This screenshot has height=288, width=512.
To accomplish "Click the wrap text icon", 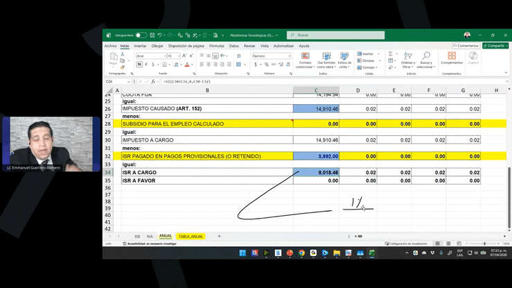I will (239, 56).
